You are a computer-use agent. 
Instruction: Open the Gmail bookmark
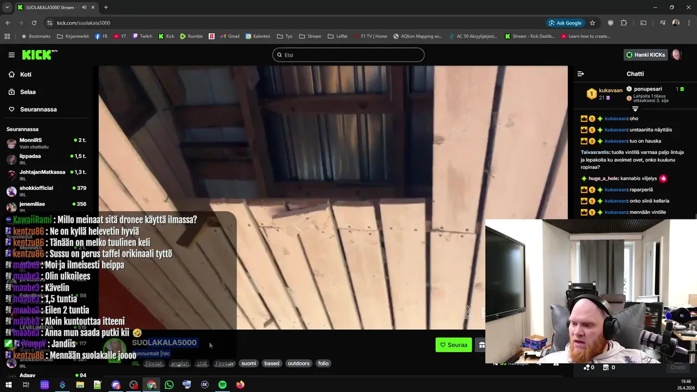229,36
